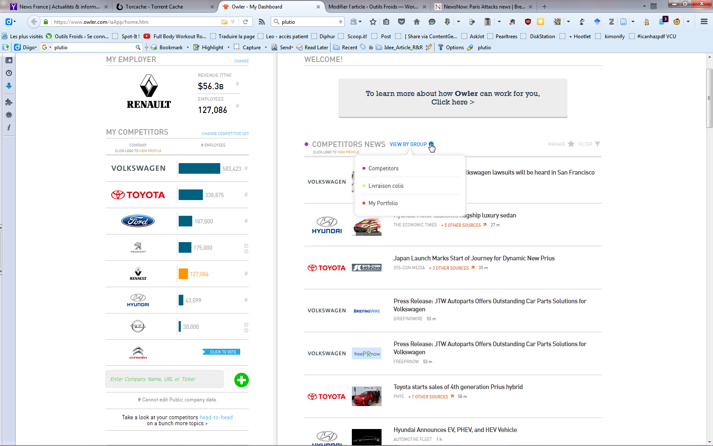Click the Zotero Z icon
713x446 pixels.
click(x=612, y=22)
